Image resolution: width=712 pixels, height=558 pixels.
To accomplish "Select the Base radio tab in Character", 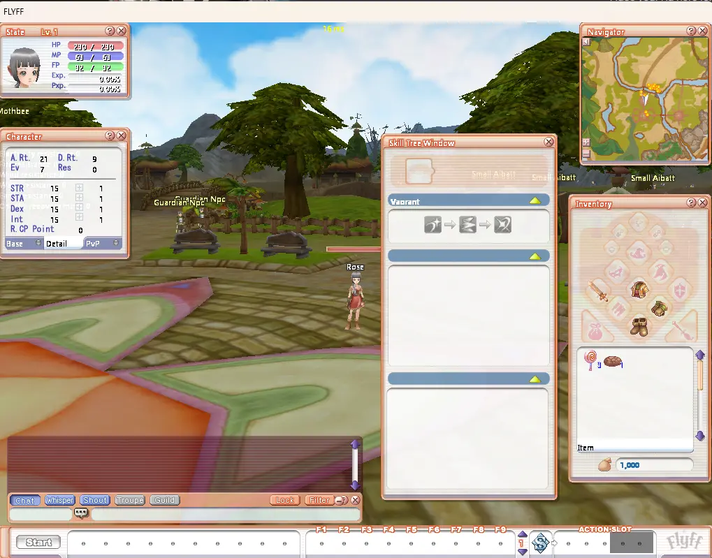I will click(x=24, y=244).
